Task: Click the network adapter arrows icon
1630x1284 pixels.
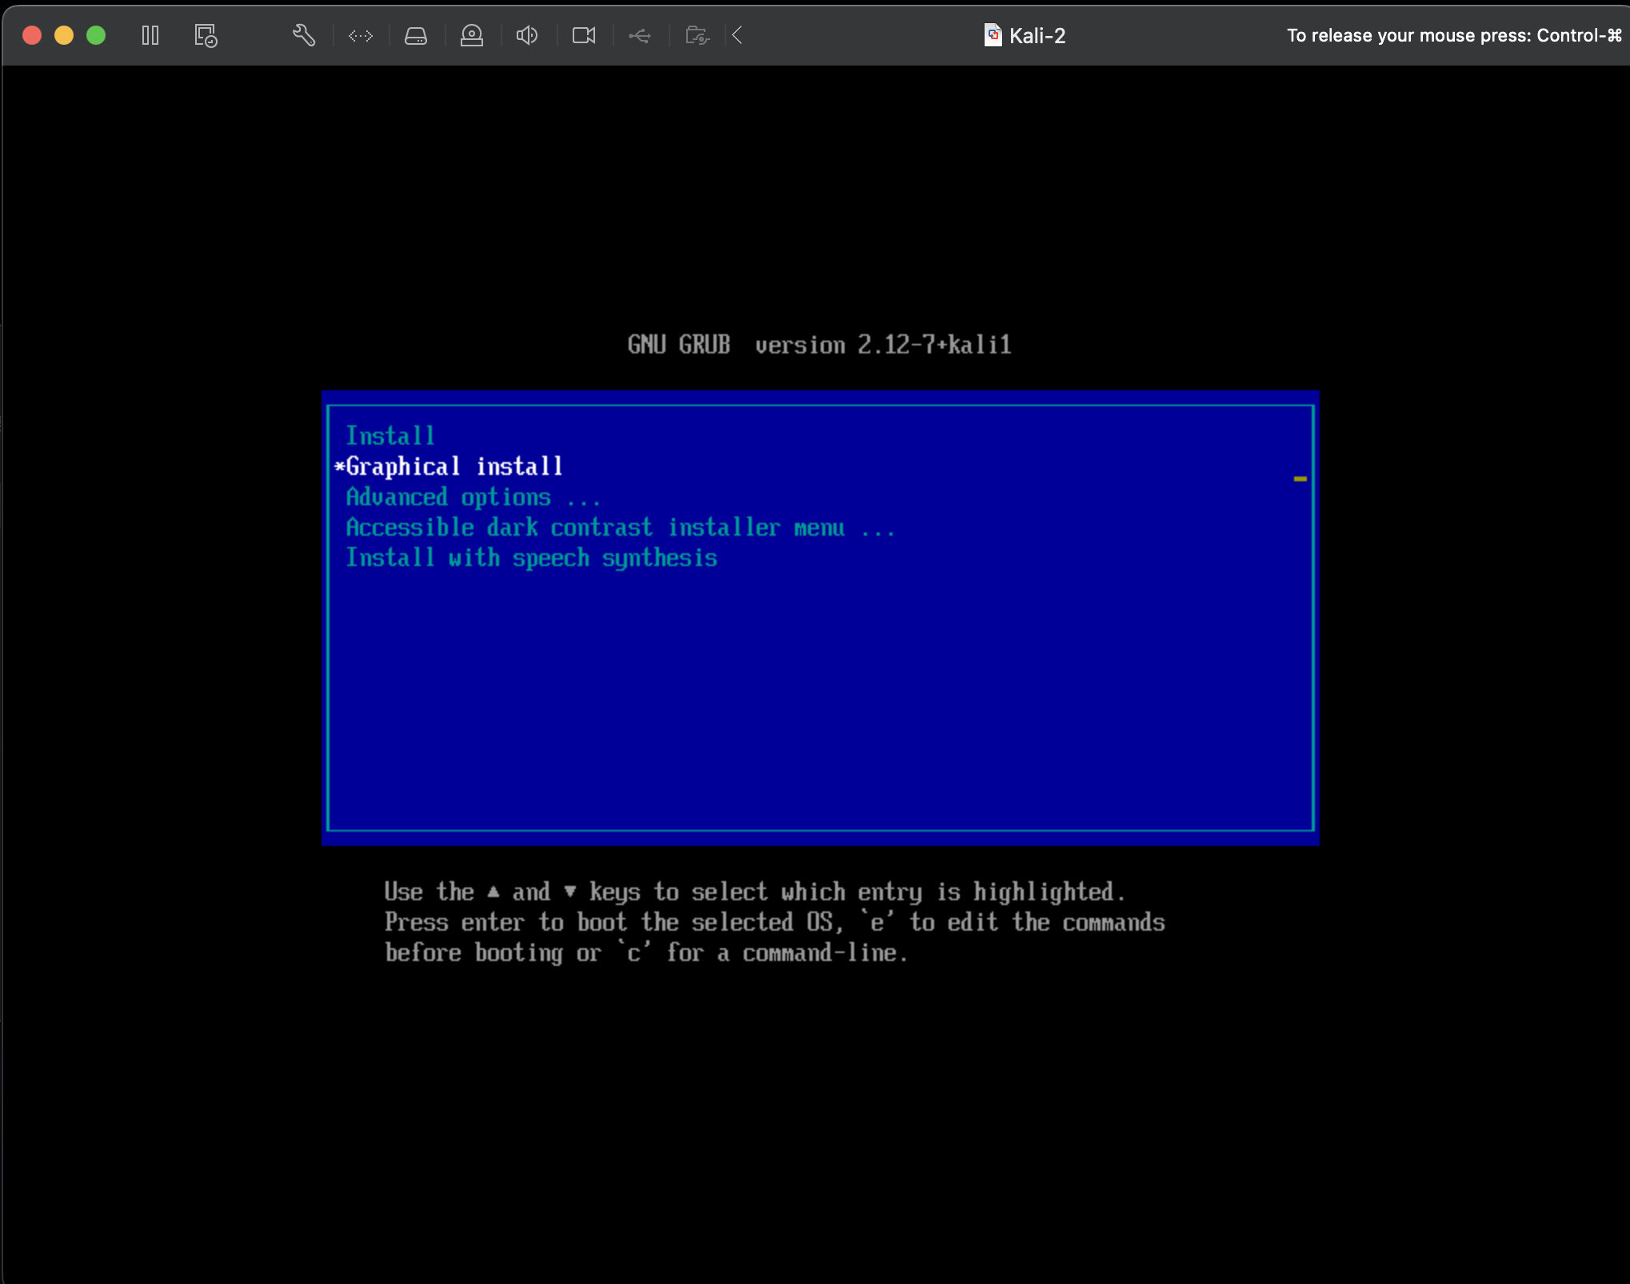Action: 360,35
